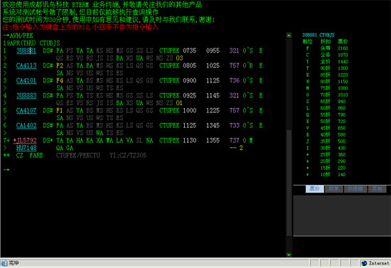Viewport: 391px width, 268px height.
Task: Click the terminal scrollbar's down arrow
Action: tap(289, 254)
